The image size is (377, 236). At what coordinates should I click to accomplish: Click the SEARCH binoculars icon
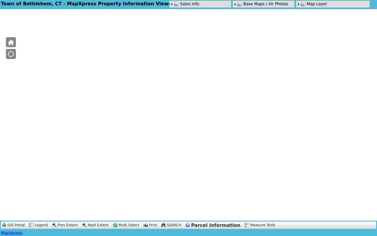point(163,225)
